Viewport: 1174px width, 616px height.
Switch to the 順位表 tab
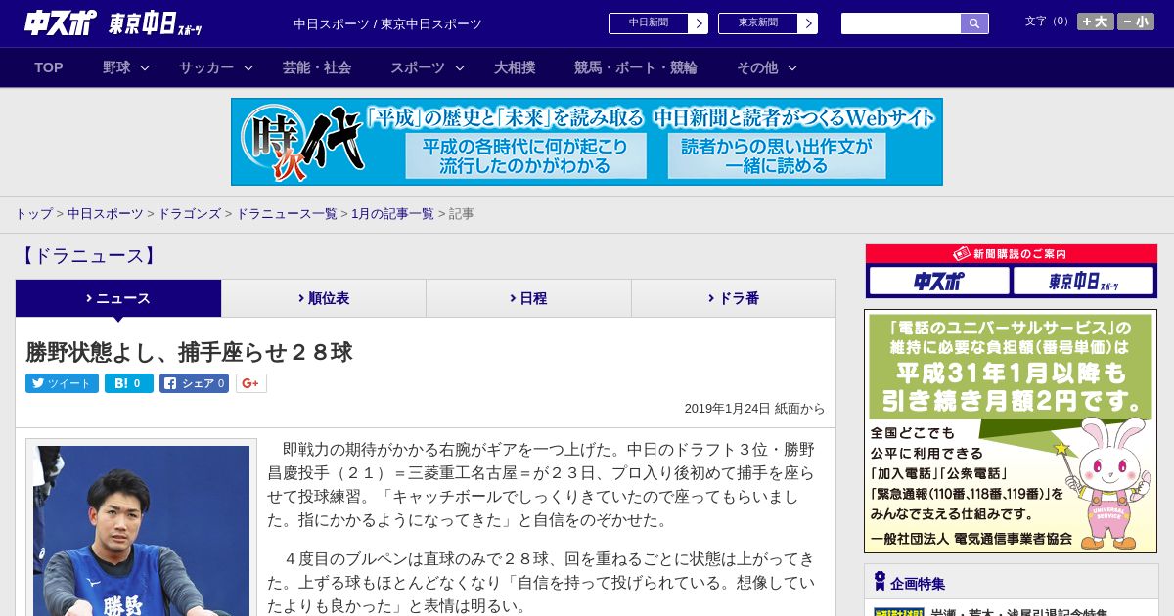[324, 298]
